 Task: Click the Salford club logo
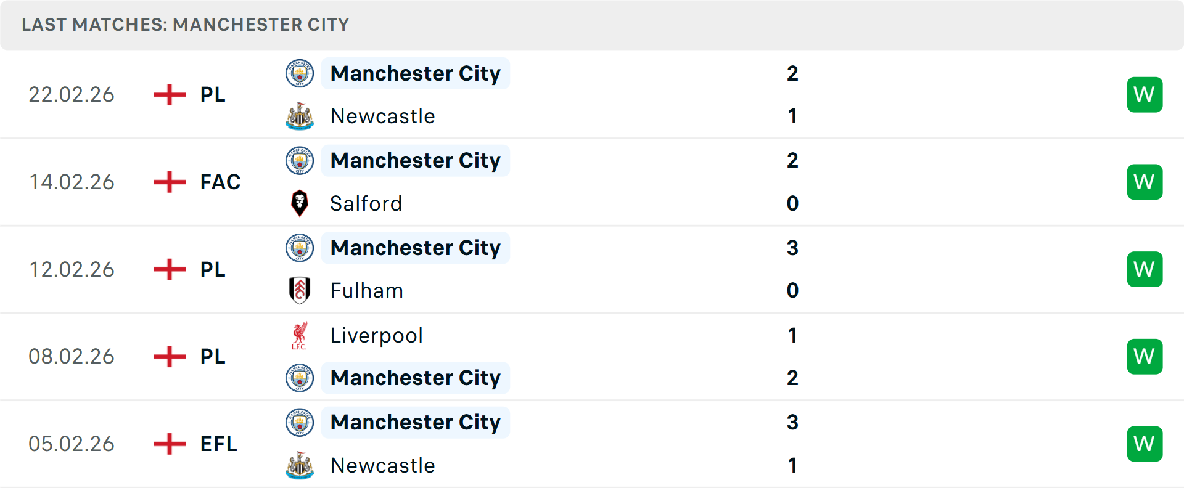point(300,203)
